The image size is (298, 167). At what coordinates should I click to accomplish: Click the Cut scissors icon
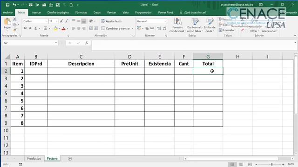pos(14,19)
